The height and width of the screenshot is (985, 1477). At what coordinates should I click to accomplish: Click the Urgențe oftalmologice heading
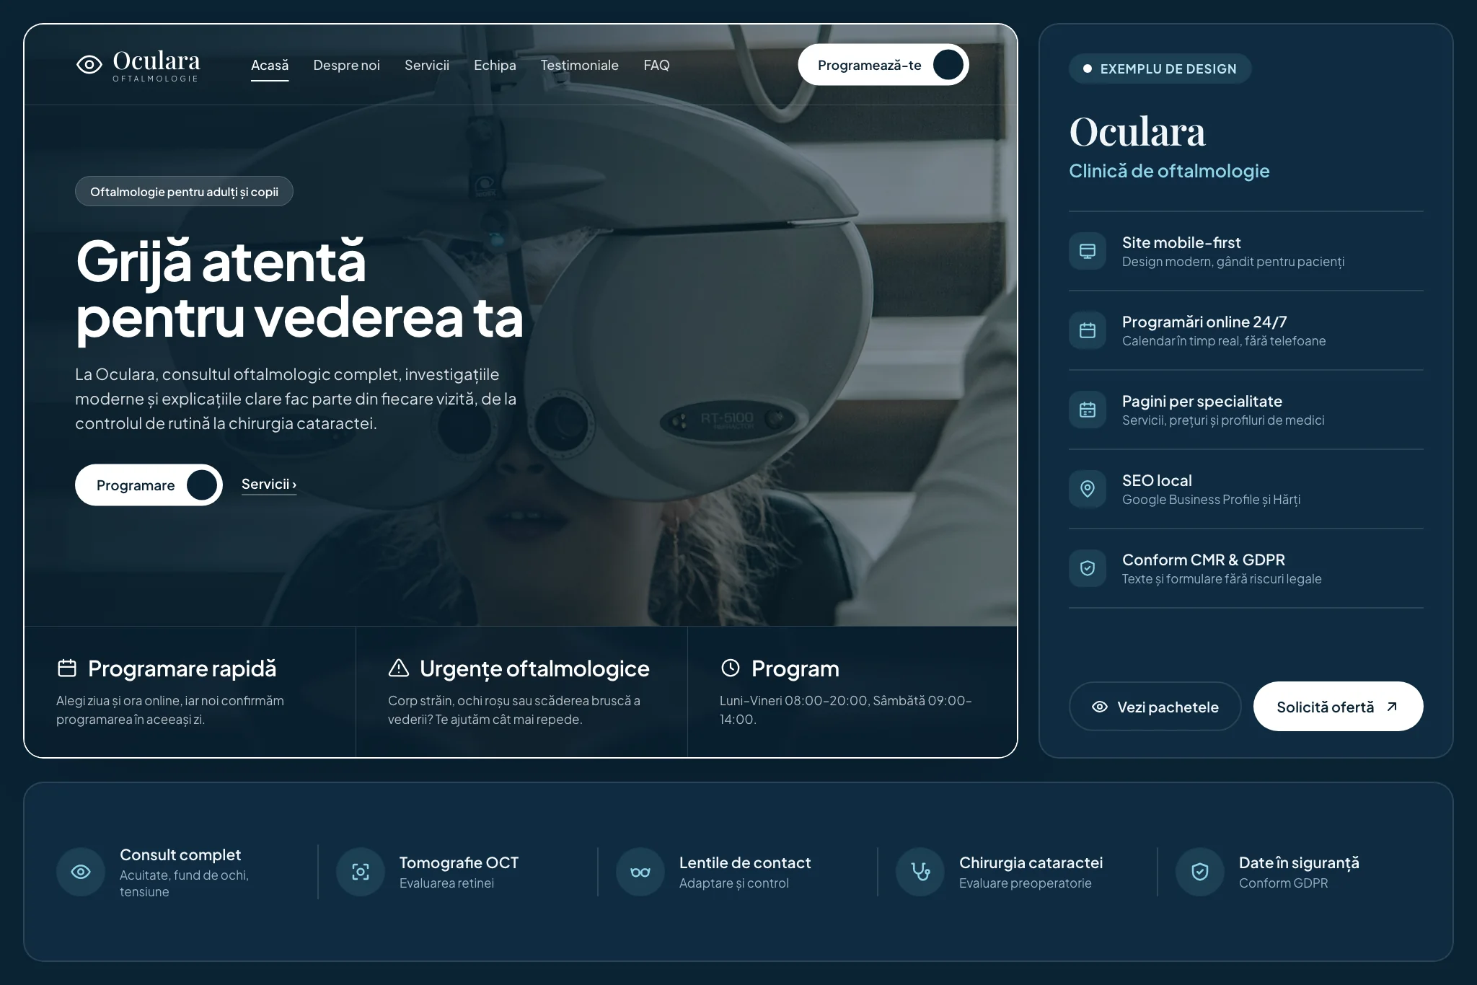pyautogui.click(x=534, y=668)
